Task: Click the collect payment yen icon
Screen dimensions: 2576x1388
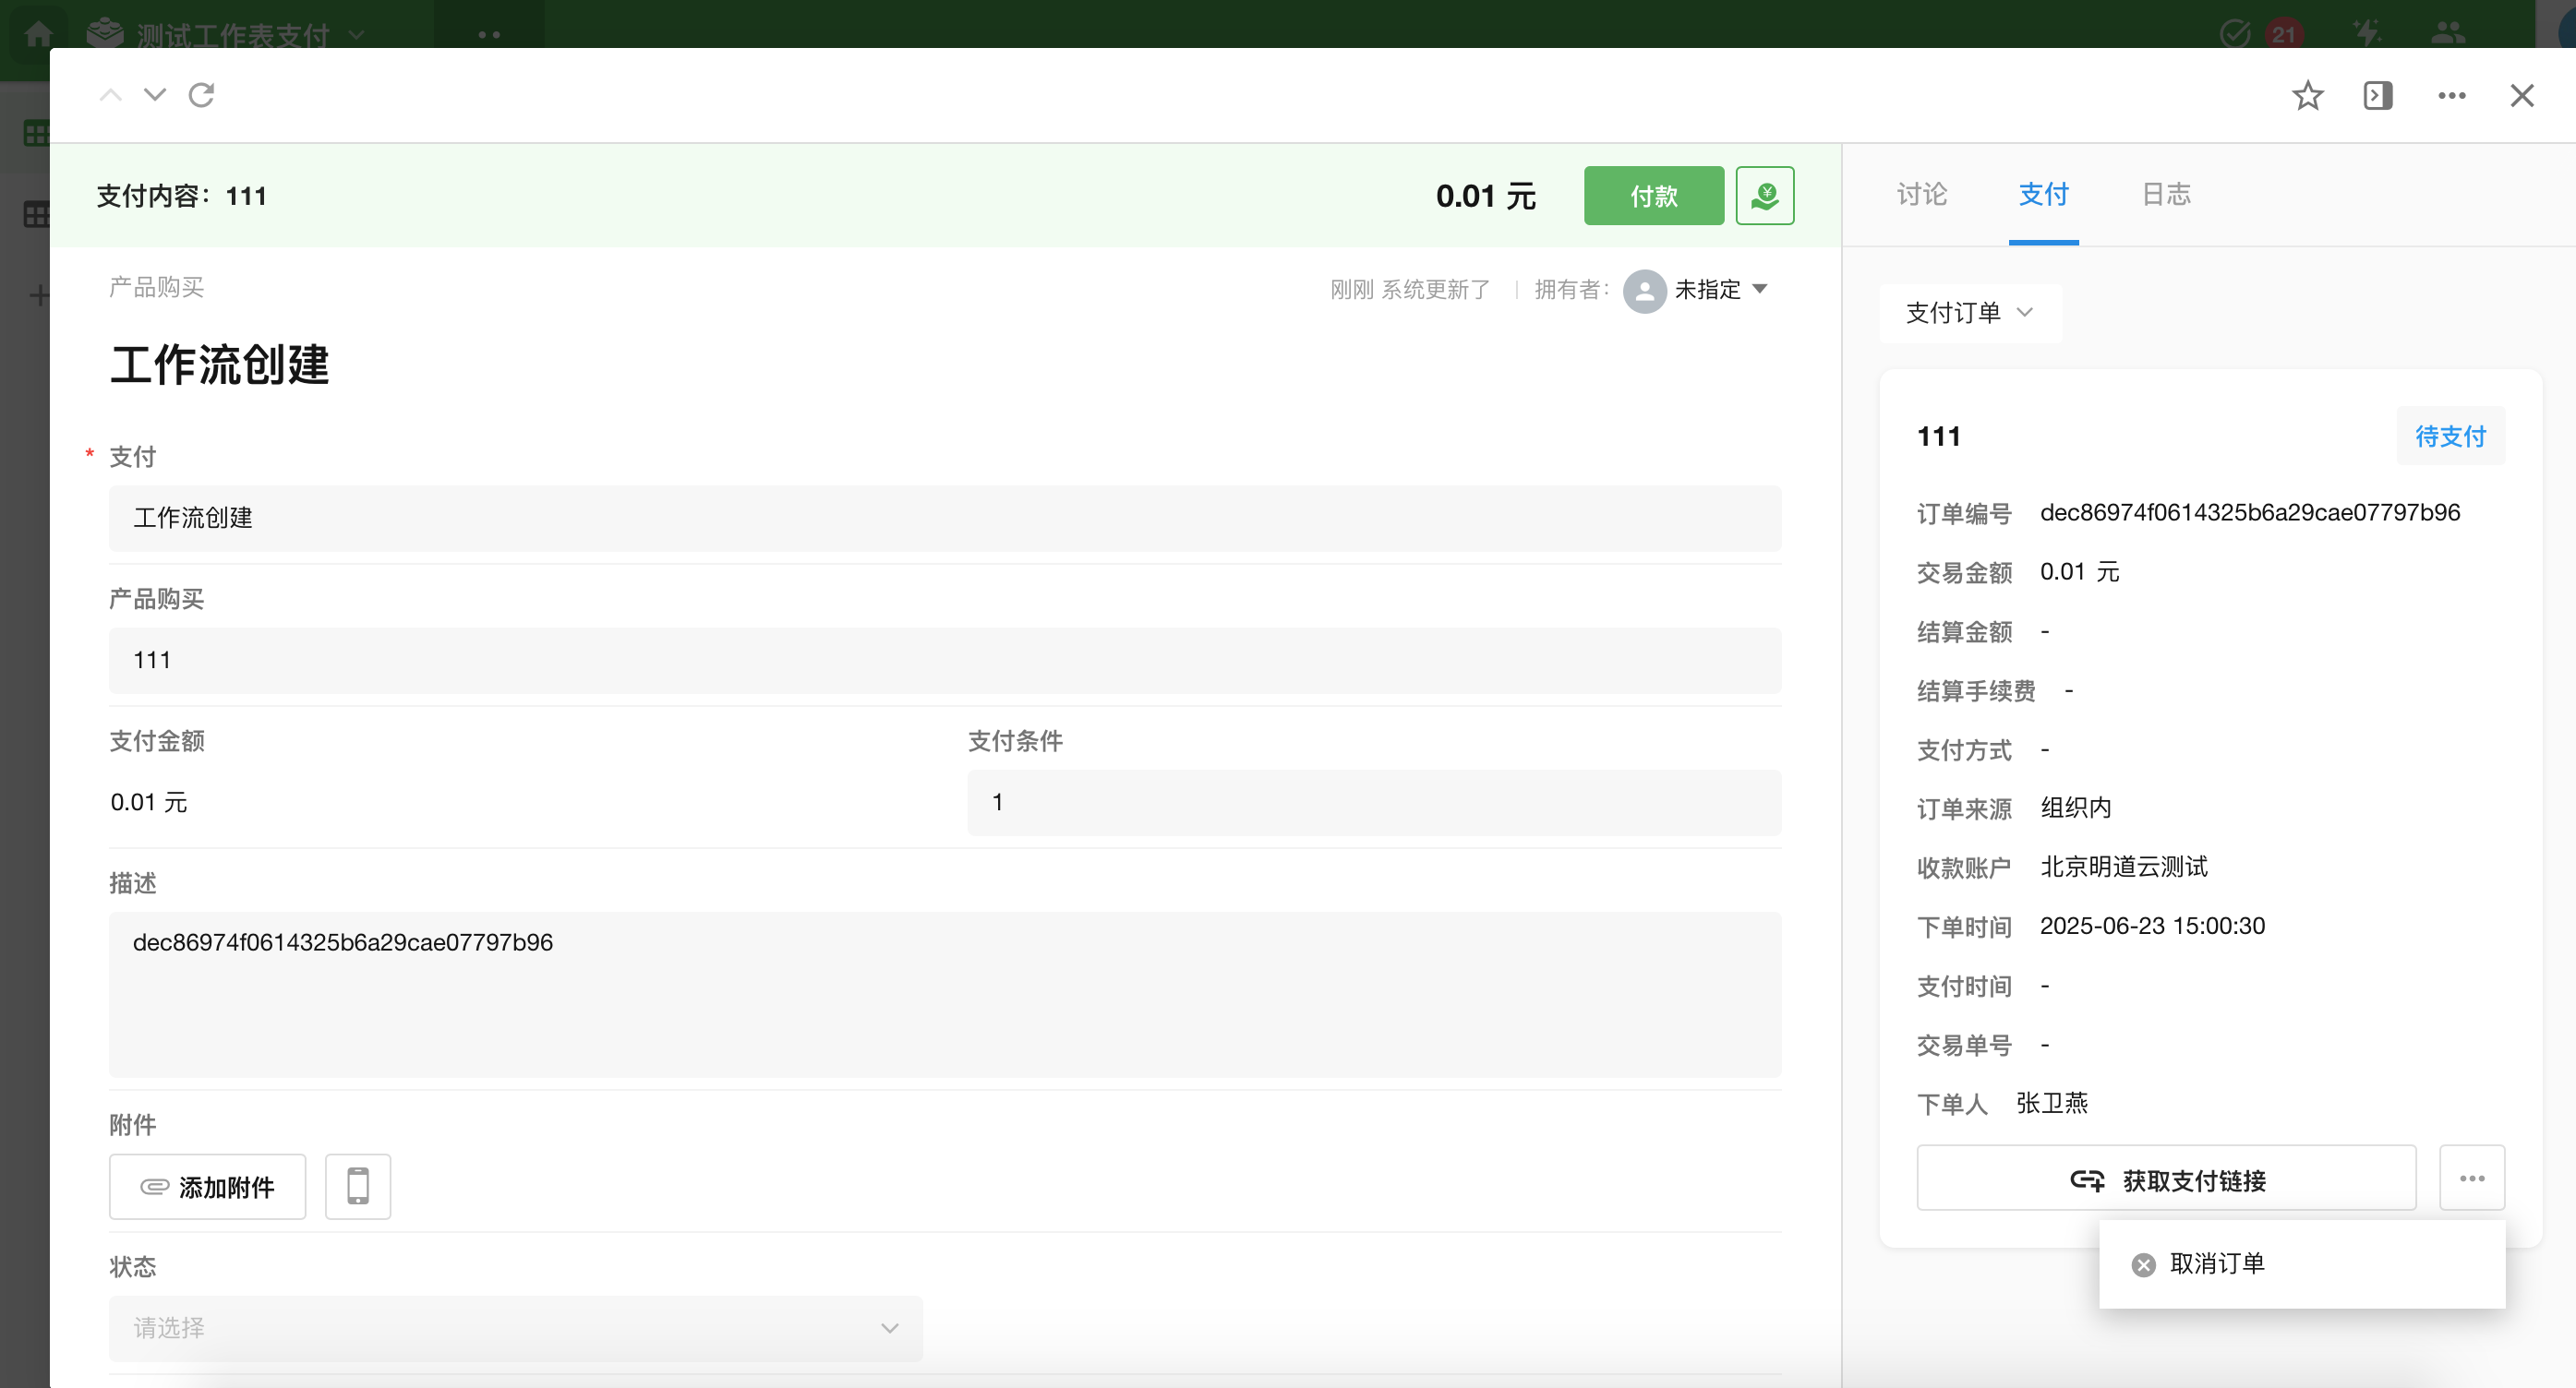Action: 1765,196
